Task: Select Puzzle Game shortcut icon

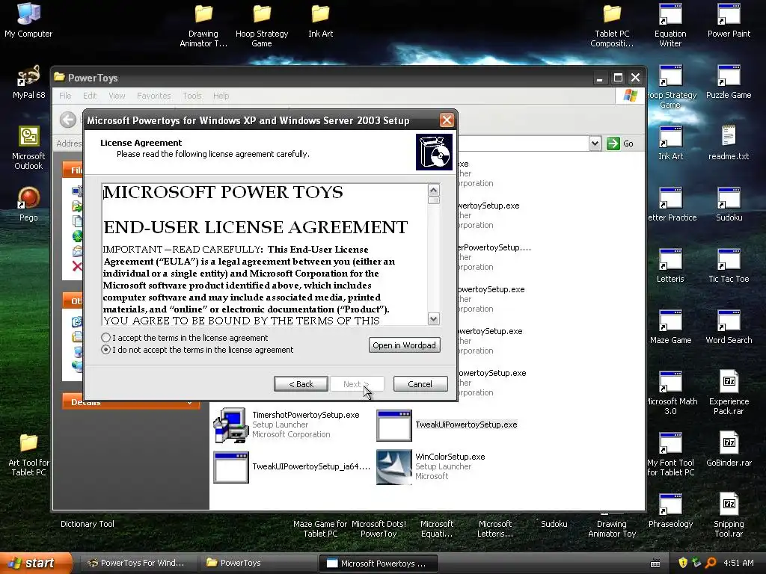Action: click(729, 75)
